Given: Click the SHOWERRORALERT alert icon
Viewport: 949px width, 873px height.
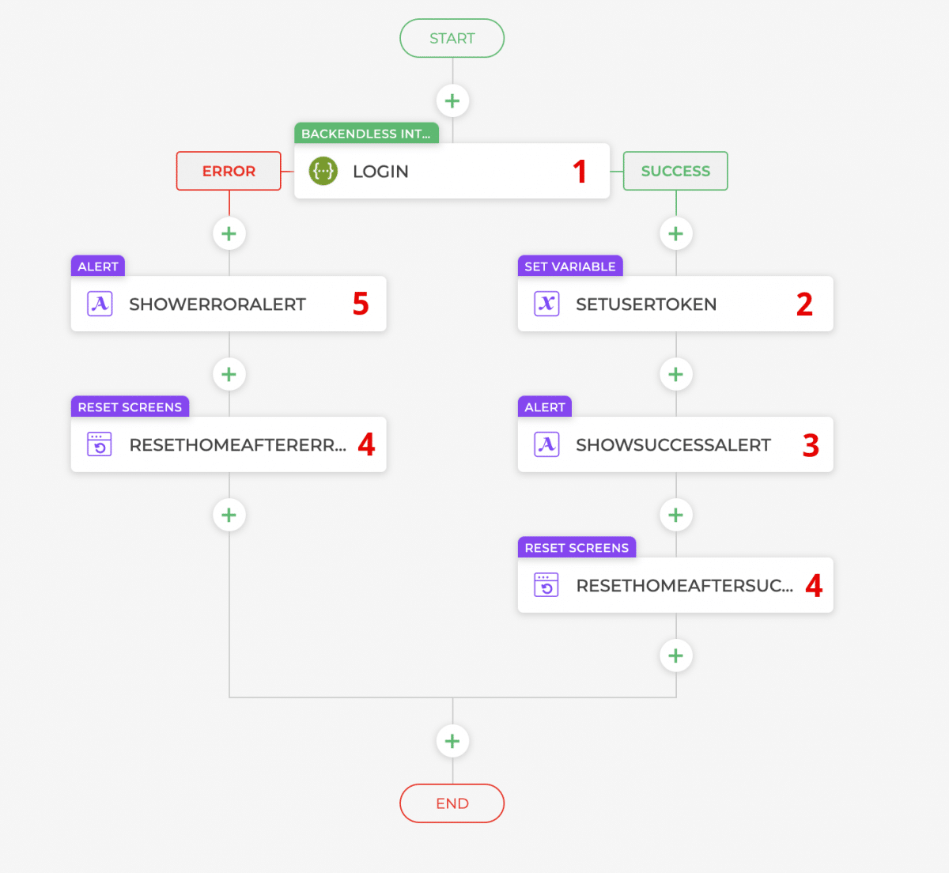Looking at the screenshot, I should pos(100,304).
